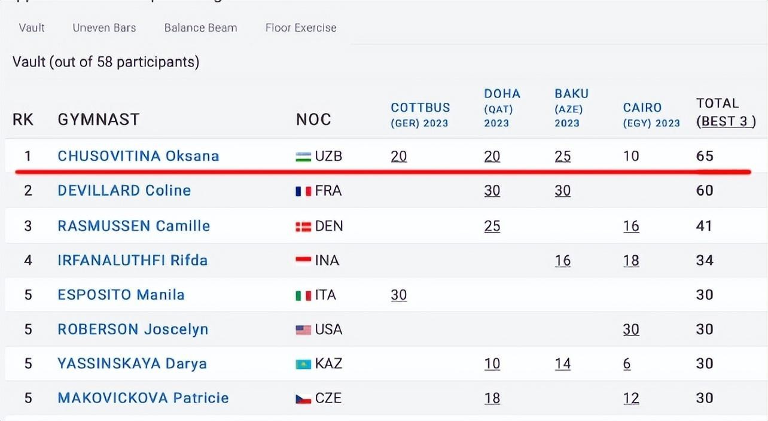The height and width of the screenshot is (421, 768).
Task: Open Roberson's Cairo score of 30
Action: [631, 330]
